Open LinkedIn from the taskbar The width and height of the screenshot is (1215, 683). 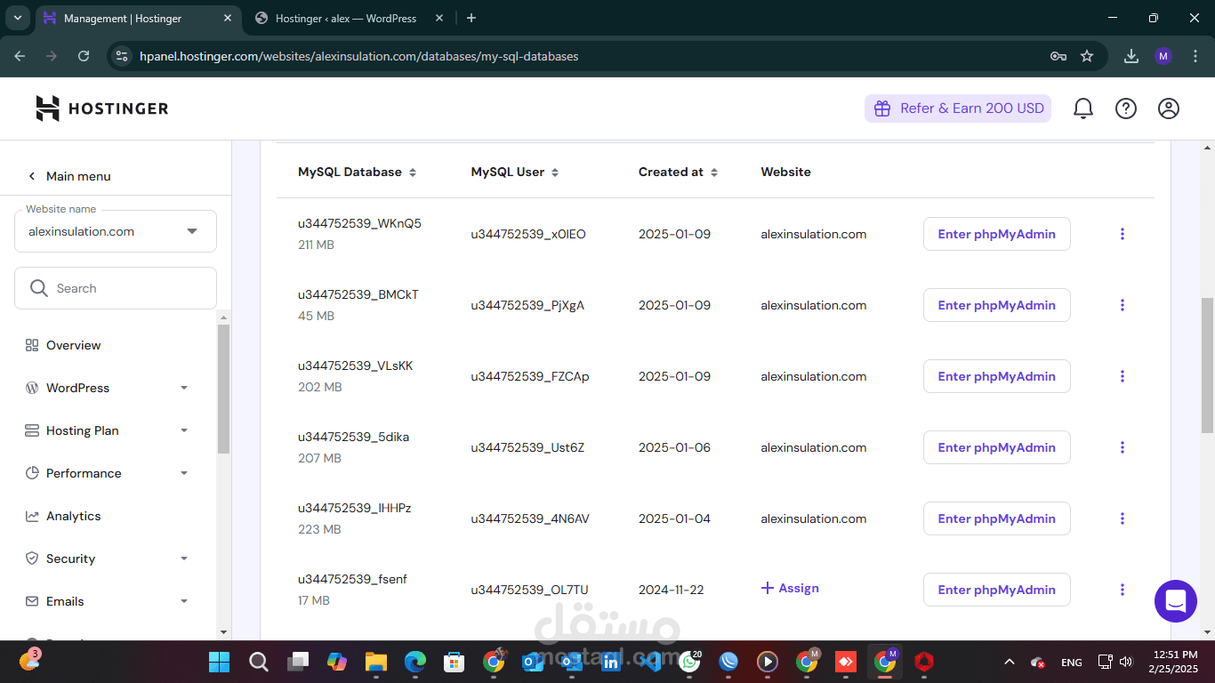[611, 662]
